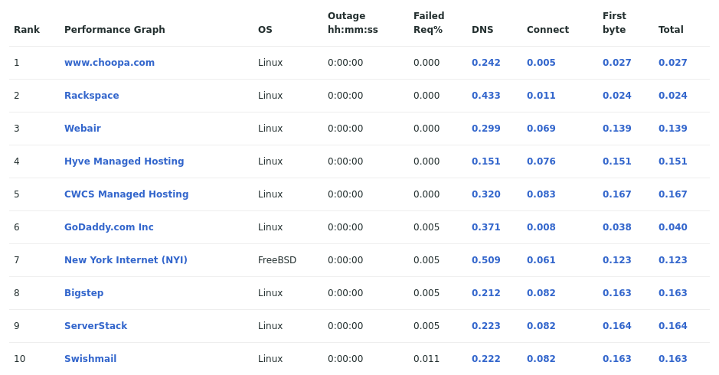Viewport: 719px width, 375px height.
Task: Open New York Internet (NYI) link
Action: coord(126,260)
